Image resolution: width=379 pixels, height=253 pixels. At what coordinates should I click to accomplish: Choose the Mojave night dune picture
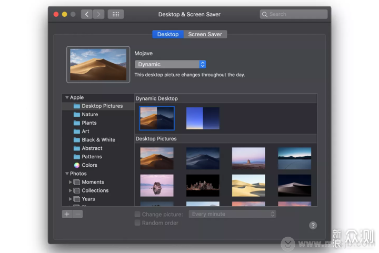(x=203, y=158)
